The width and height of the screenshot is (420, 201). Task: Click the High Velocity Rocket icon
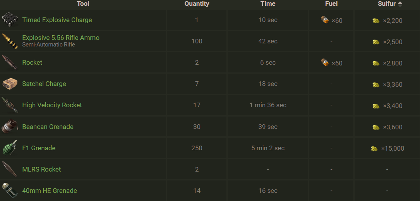tap(10, 105)
